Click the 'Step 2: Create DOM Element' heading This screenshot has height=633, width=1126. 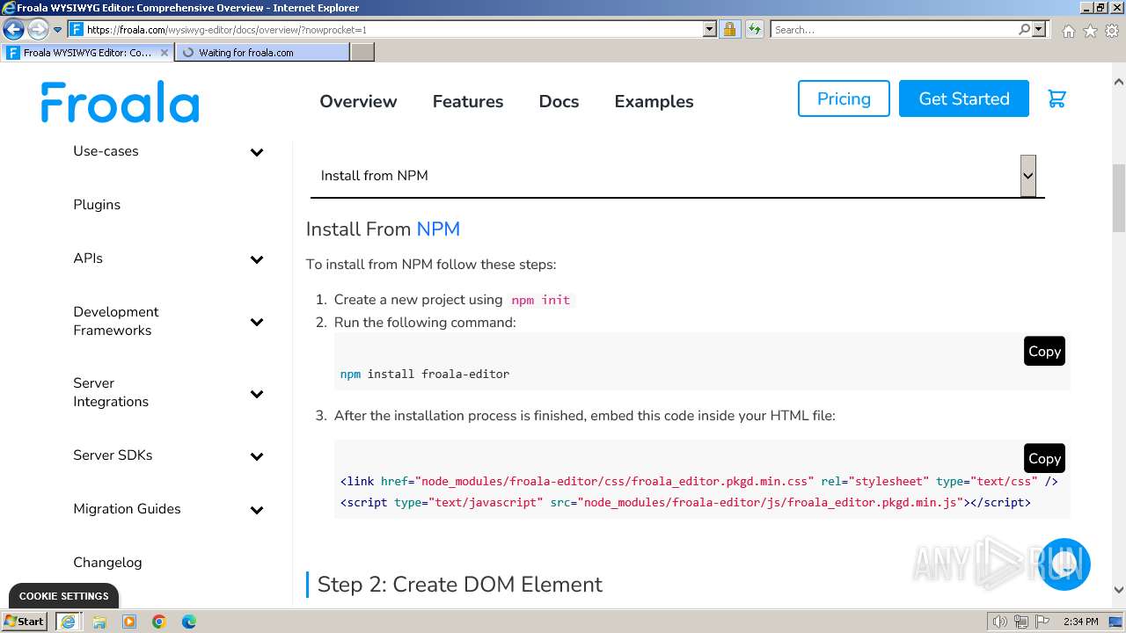(459, 585)
